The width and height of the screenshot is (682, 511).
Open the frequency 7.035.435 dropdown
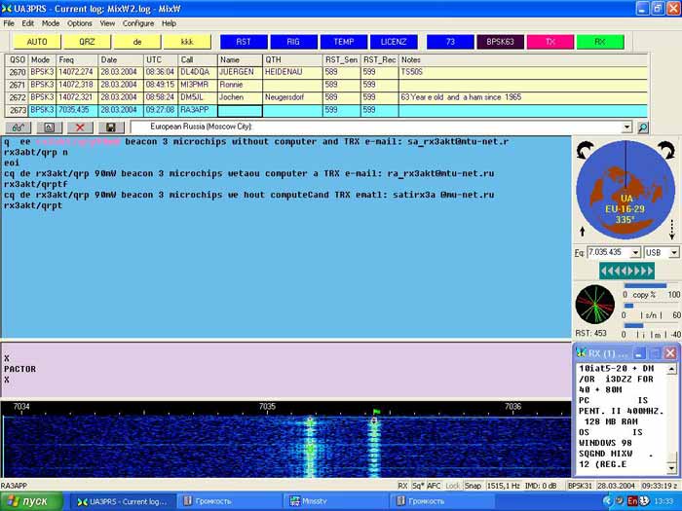[x=635, y=253]
